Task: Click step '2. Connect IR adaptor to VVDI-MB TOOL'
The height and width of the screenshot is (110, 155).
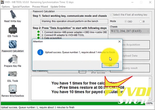Action: click(63, 35)
